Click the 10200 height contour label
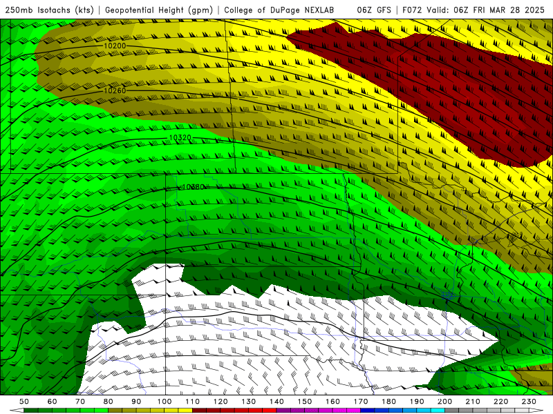Screen dimensions: 553x414 [115, 46]
